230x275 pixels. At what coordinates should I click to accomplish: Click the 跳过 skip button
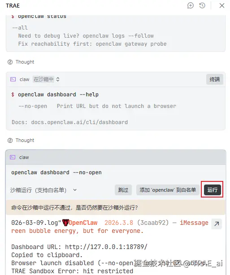tap(123, 190)
